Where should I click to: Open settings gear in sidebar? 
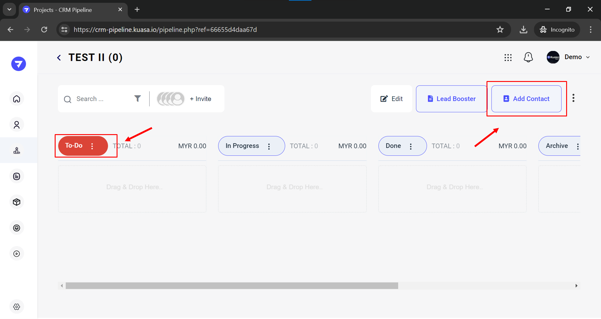coord(17,307)
